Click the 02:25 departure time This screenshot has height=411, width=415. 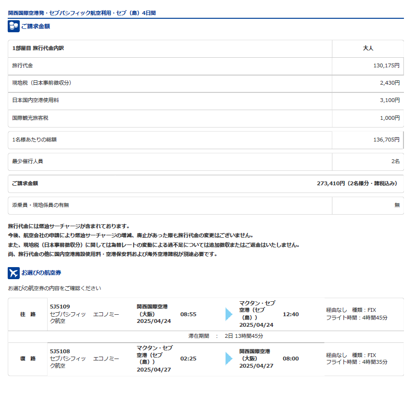click(188, 359)
